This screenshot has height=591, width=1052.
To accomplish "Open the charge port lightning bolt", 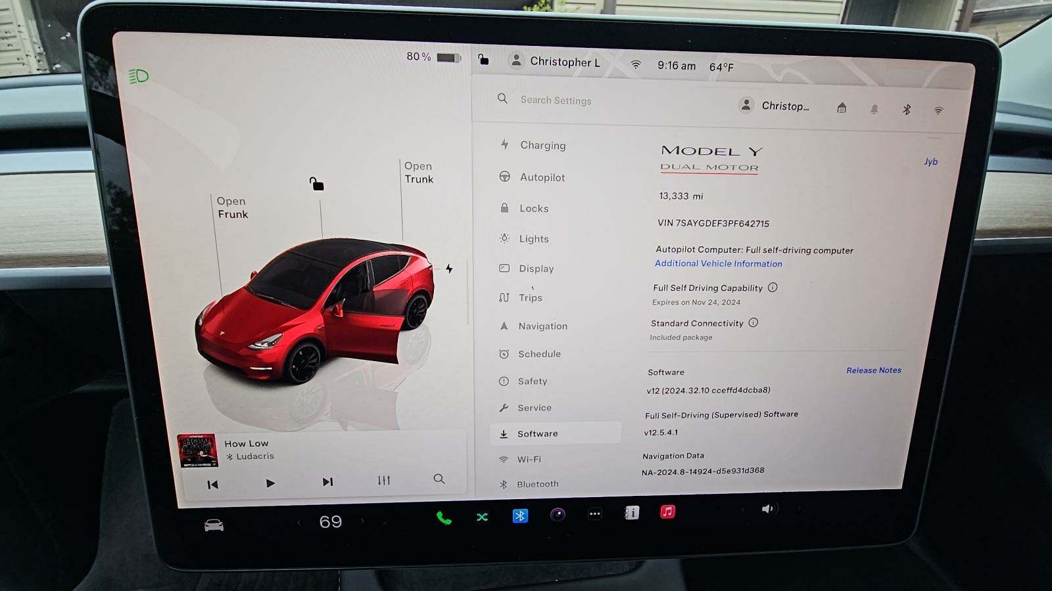I will tap(449, 269).
